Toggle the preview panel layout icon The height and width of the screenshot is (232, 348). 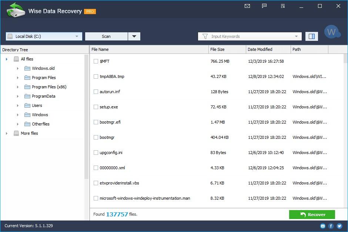tap(311, 36)
